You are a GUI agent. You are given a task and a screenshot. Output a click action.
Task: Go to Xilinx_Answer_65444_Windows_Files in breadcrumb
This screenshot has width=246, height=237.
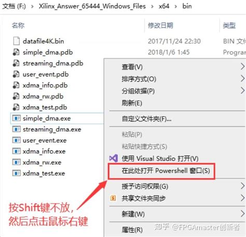[x=92, y=6]
